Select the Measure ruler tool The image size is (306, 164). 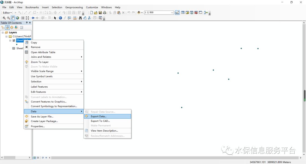point(75,18)
